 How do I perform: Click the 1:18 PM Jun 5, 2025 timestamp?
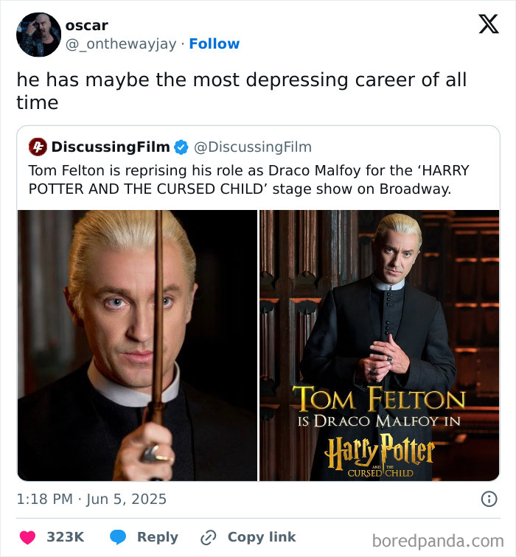pyautogui.click(x=91, y=499)
